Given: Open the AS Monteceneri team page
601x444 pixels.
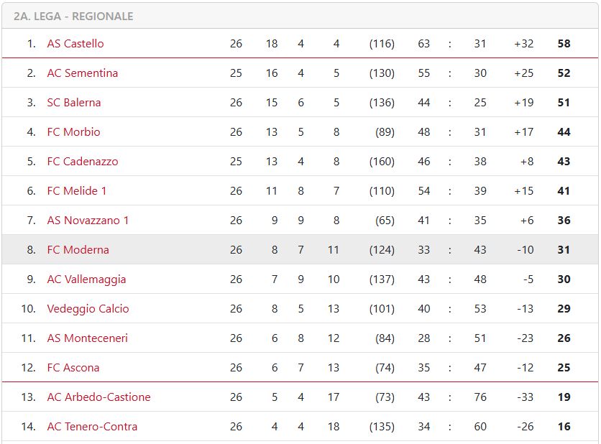Looking at the screenshot, I should click(x=88, y=338).
